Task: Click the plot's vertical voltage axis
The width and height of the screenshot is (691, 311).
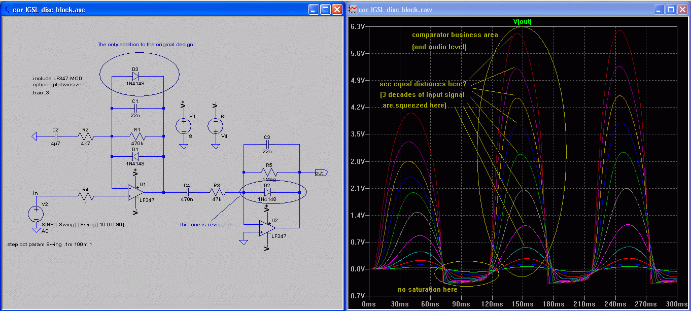Action: pyautogui.click(x=357, y=161)
